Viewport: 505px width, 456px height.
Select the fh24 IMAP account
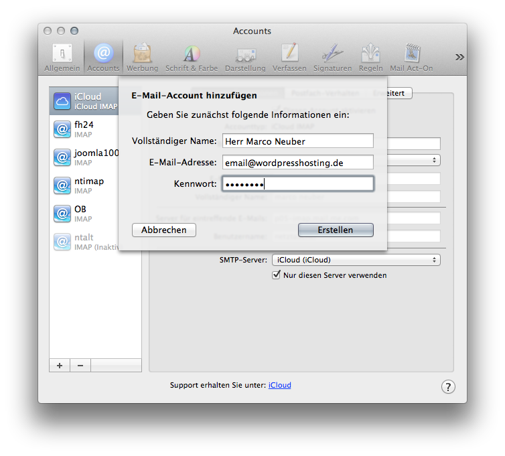pyautogui.click(x=94, y=129)
